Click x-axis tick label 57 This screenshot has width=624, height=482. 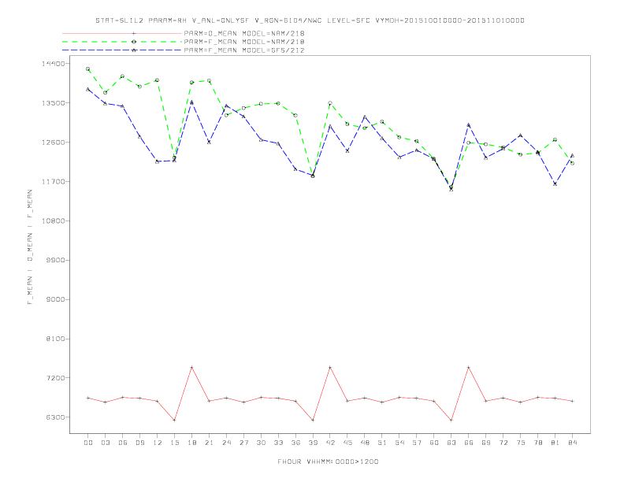417,443
